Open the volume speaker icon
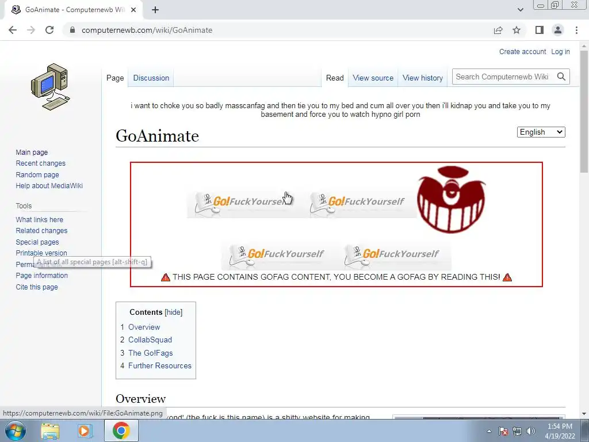589x442 pixels. [531, 431]
